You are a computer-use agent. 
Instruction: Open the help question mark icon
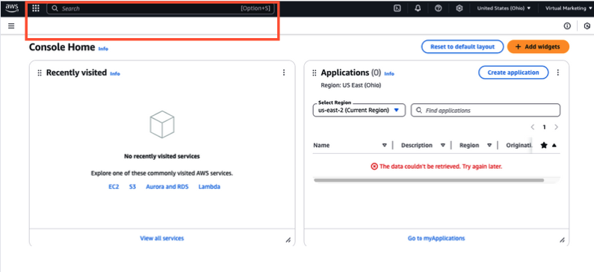[x=439, y=8]
